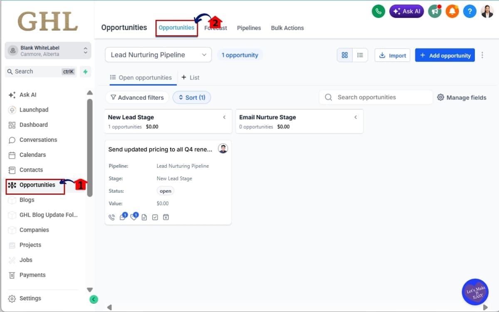Click the call phone icon on card

pos(111,217)
